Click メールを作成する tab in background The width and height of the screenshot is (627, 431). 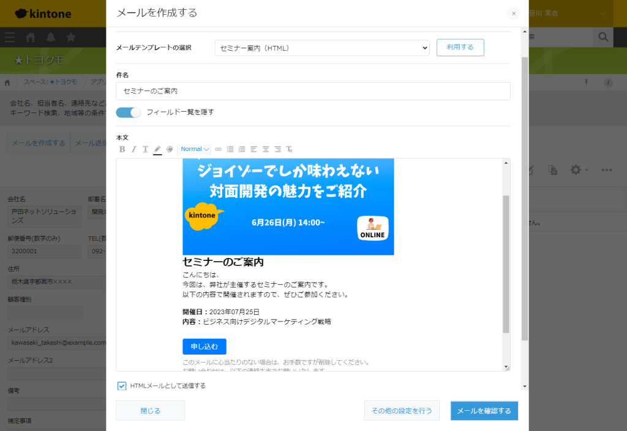[39, 143]
